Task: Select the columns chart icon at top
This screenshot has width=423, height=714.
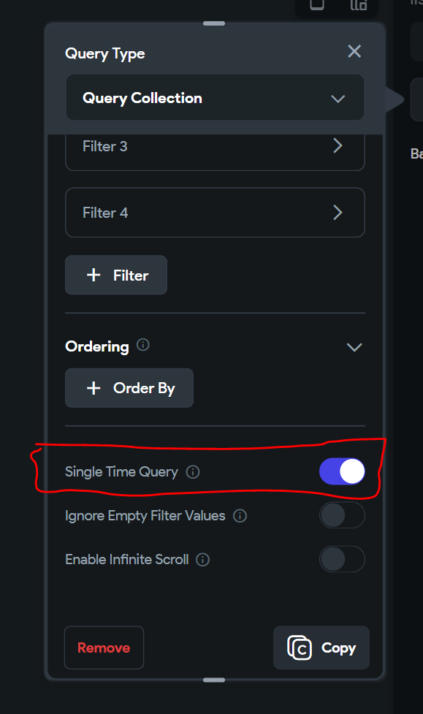Action: [x=358, y=5]
